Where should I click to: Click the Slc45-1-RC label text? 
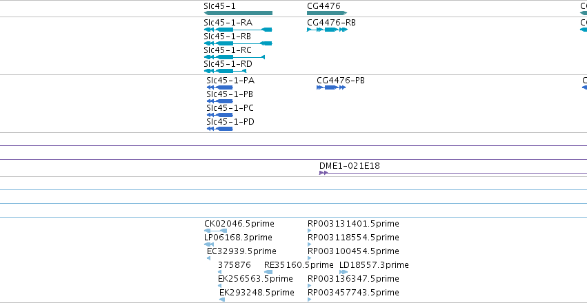228,50
